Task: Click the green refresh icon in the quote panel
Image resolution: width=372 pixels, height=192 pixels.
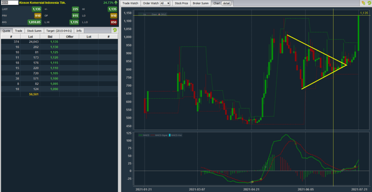Action: (115, 30)
